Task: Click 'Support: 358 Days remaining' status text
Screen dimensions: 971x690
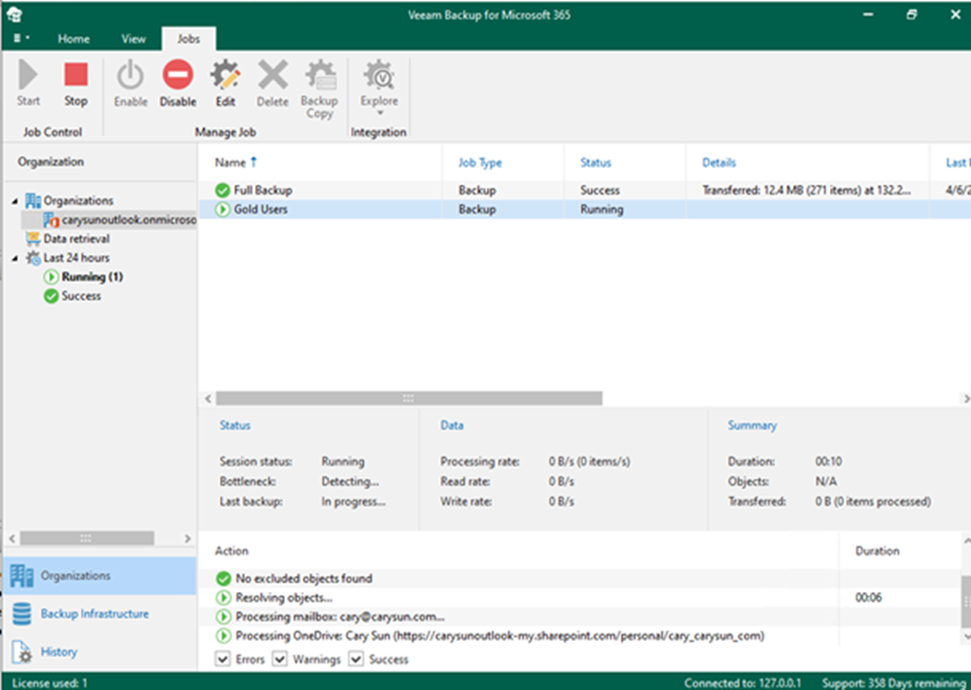Action: coord(894,682)
